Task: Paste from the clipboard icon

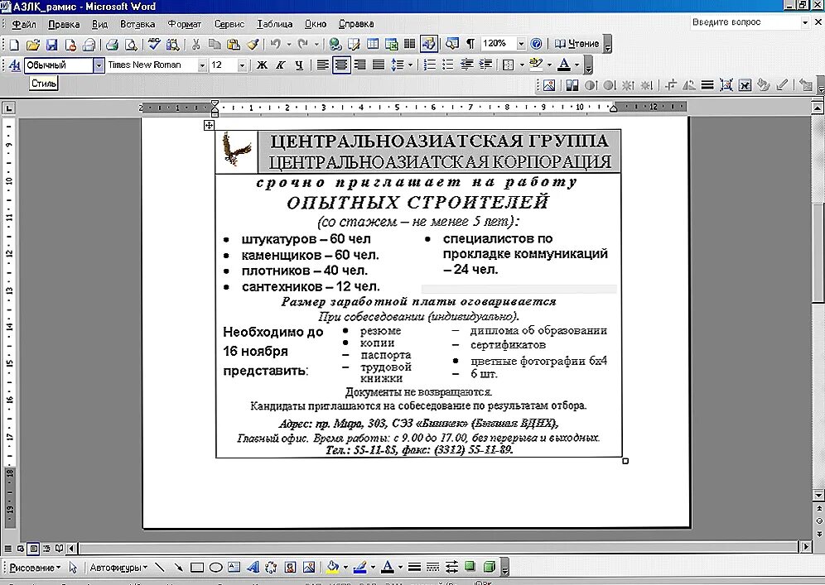Action: pyautogui.click(x=233, y=44)
